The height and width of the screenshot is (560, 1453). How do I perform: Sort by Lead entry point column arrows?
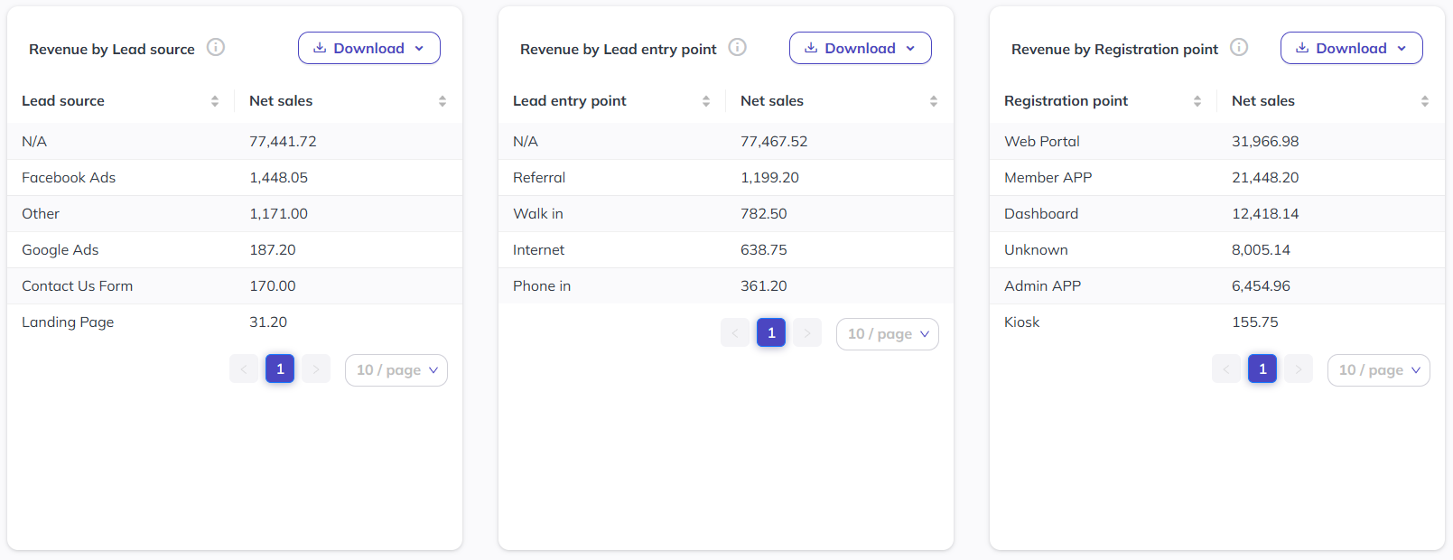(x=706, y=101)
